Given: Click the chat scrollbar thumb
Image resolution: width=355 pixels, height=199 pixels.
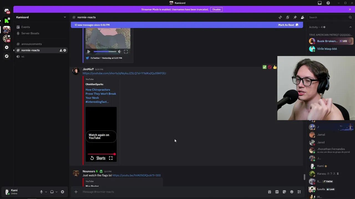Looking at the screenshot, I should 304,177.
